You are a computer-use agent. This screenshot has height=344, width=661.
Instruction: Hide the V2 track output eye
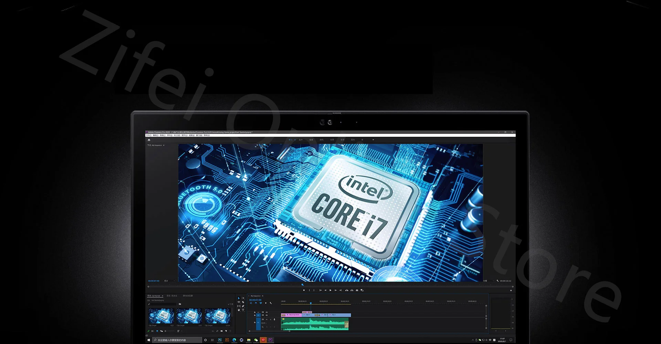[266, 312]
